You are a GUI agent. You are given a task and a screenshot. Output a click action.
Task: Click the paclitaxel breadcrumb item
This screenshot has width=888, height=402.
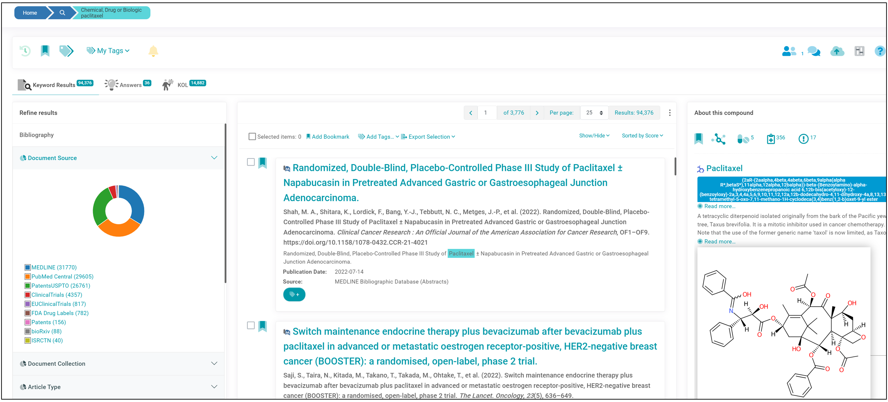click(x=111, y=13)
